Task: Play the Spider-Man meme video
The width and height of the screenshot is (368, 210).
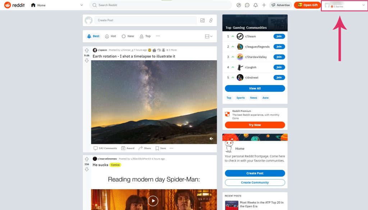Action: coord(153,201)
